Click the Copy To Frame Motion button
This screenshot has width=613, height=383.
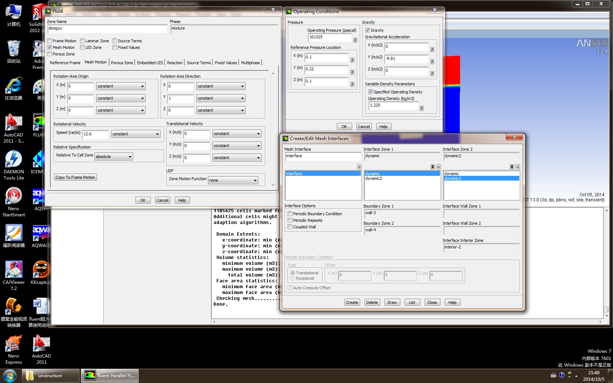coord(76,177)
